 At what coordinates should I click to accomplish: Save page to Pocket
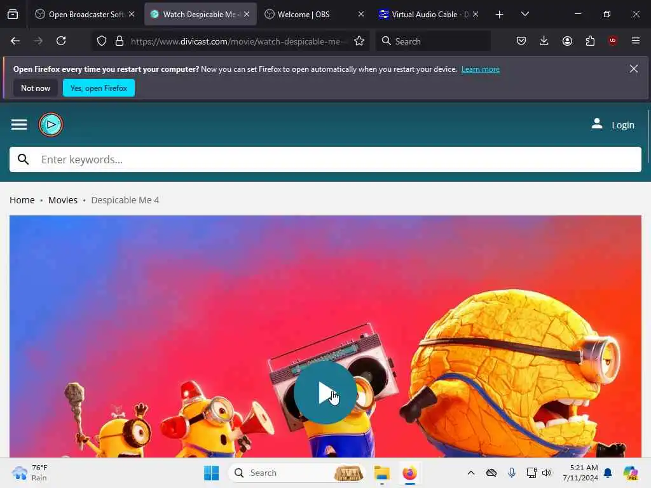pyautogui.click(x=521, y=41)
